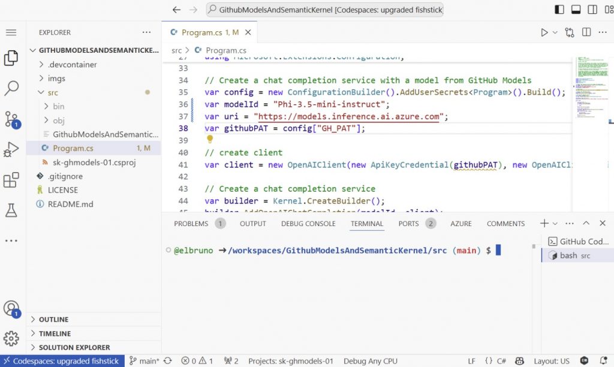Screen dimensions: 614x367
Task: Click the yellow lightbulb code action
Action: (x=210, y=140)
